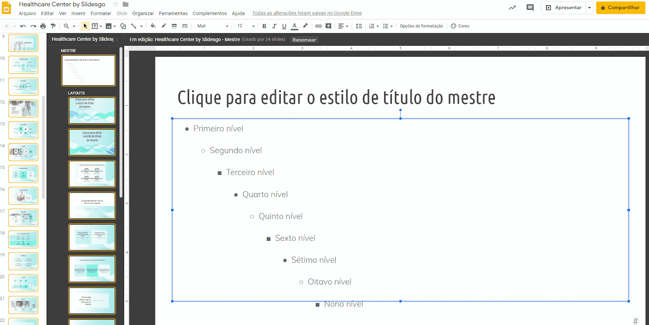
Task: Toggle Italic formatting
Action: (274, 26)
